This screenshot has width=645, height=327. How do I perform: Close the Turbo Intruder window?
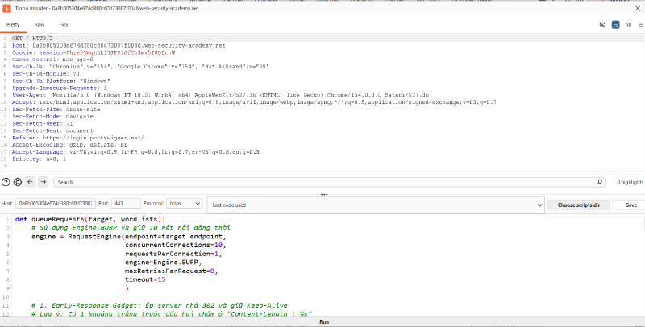pyautogui.click(x=637, y=8)
